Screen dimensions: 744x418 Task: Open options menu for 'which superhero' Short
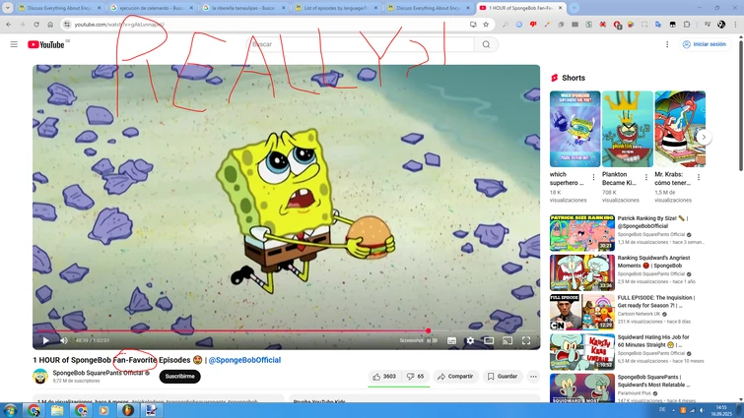pyautogui.click(x=593, y=177)
